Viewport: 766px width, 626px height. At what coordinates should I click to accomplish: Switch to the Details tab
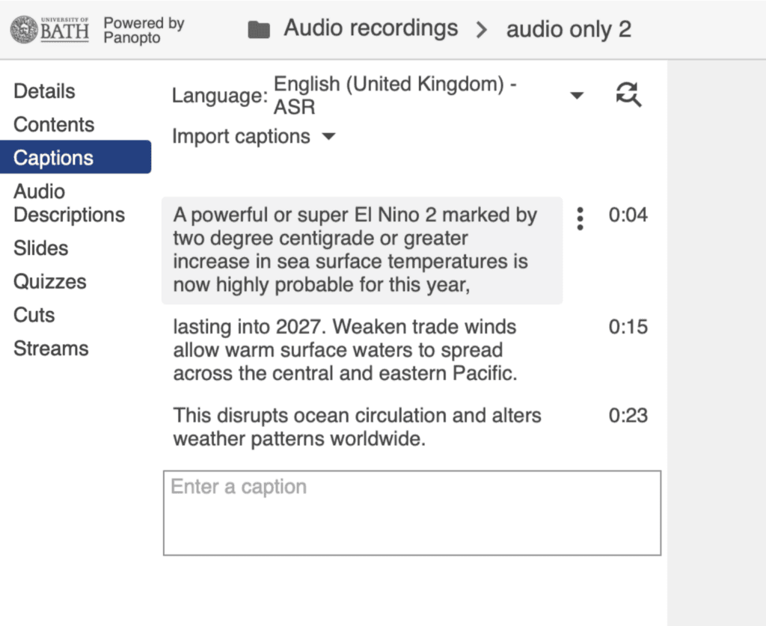(x=44, y=91)
